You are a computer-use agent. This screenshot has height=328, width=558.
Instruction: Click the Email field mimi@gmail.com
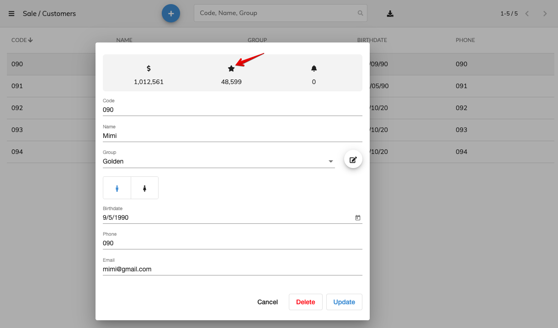tap(233, 270)
